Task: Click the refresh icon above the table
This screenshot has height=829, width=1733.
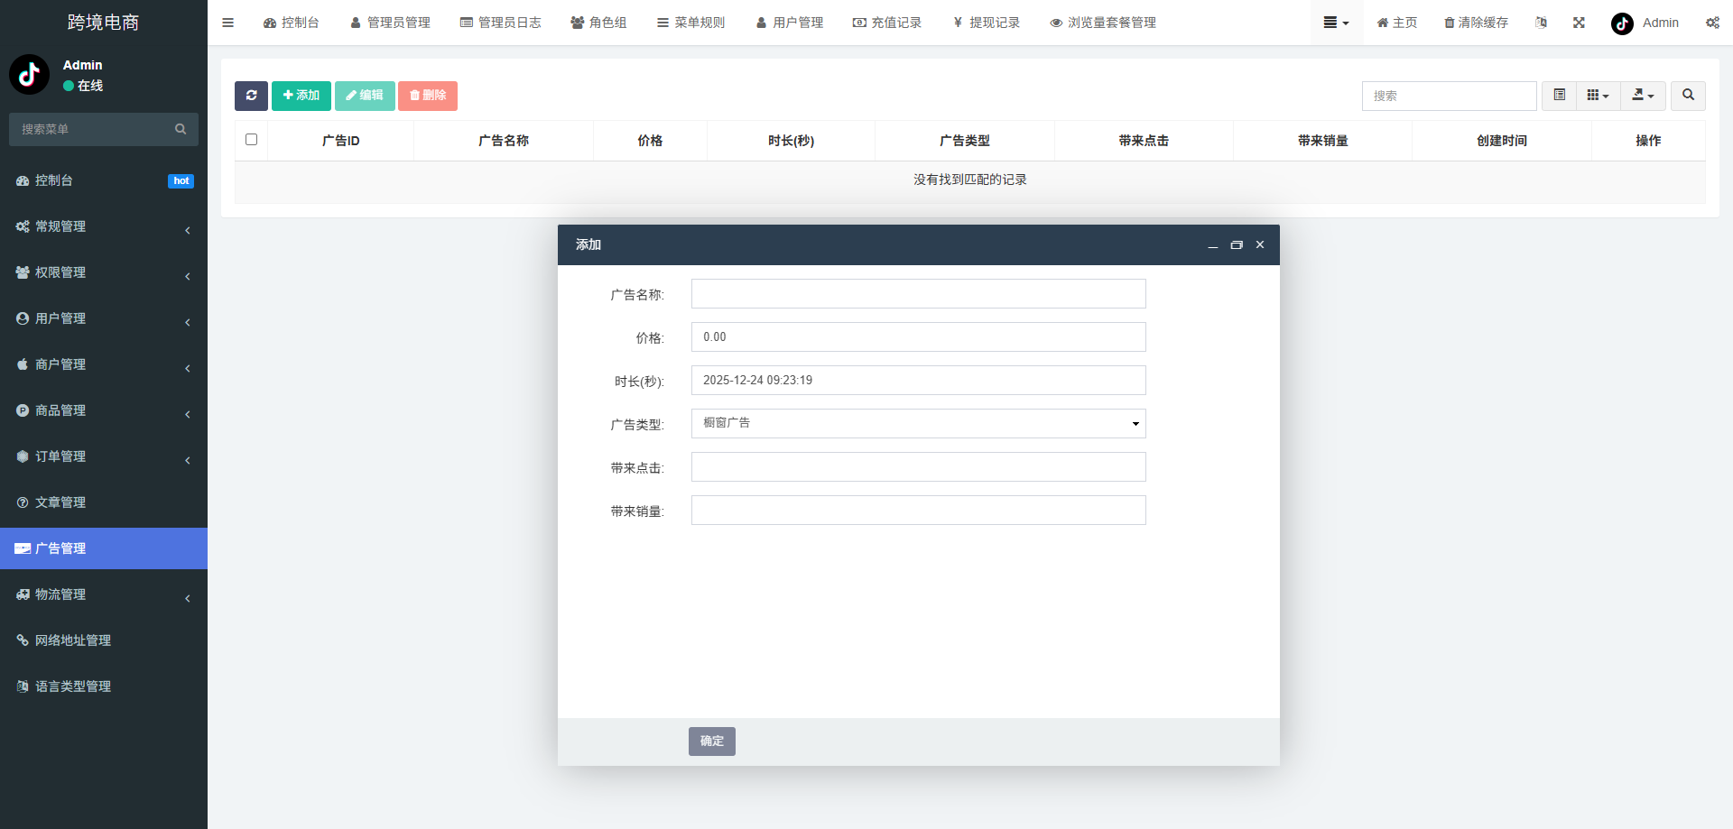Action: tap(251, 96)
